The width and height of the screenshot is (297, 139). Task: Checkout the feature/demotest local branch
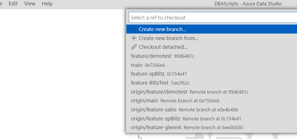coord(151,56)
